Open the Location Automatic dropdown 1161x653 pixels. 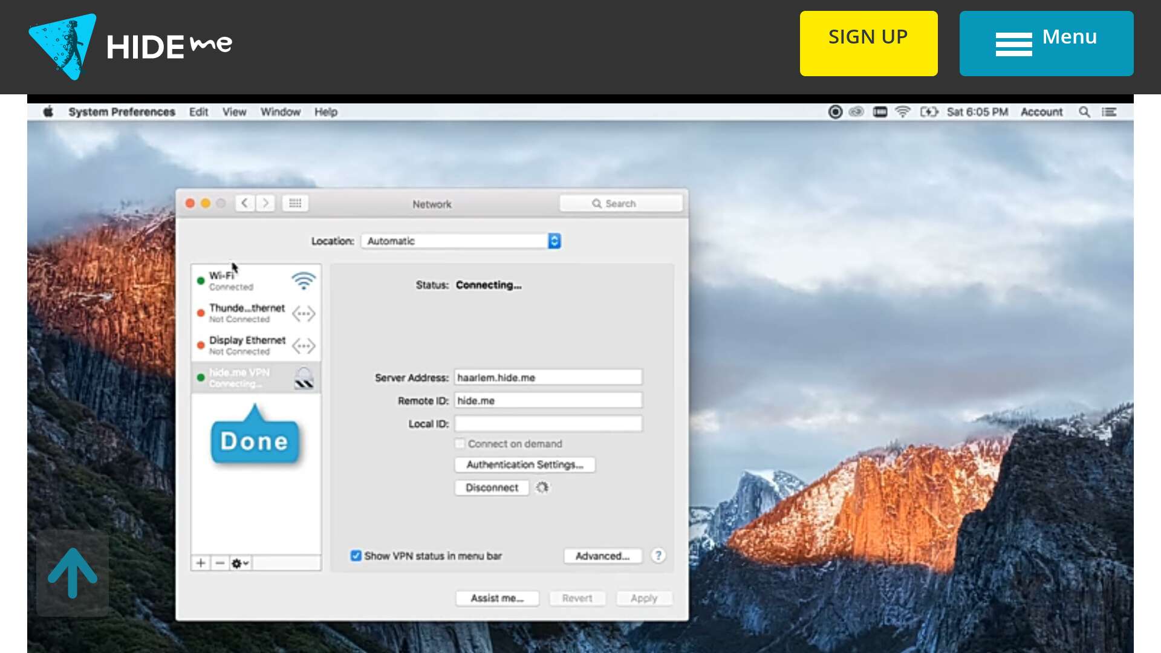[x=461, y=241]
